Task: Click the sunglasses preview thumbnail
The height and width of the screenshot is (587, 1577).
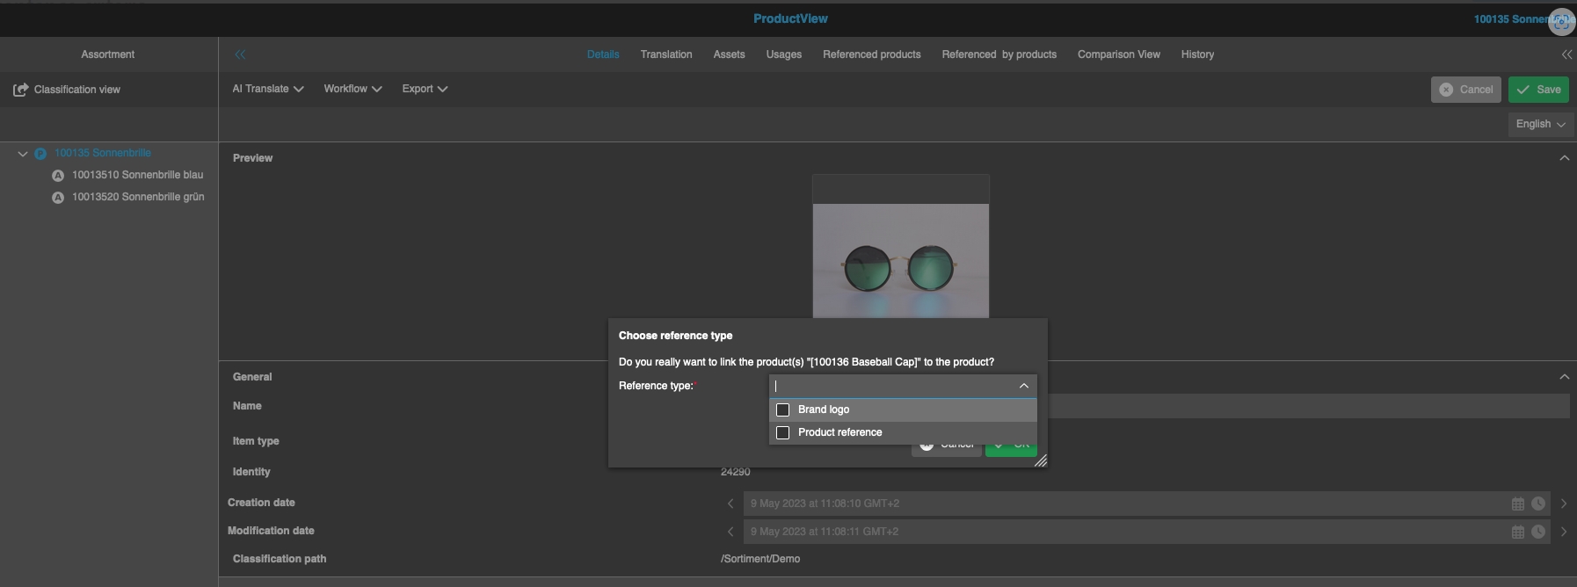Action: (900, 260)
